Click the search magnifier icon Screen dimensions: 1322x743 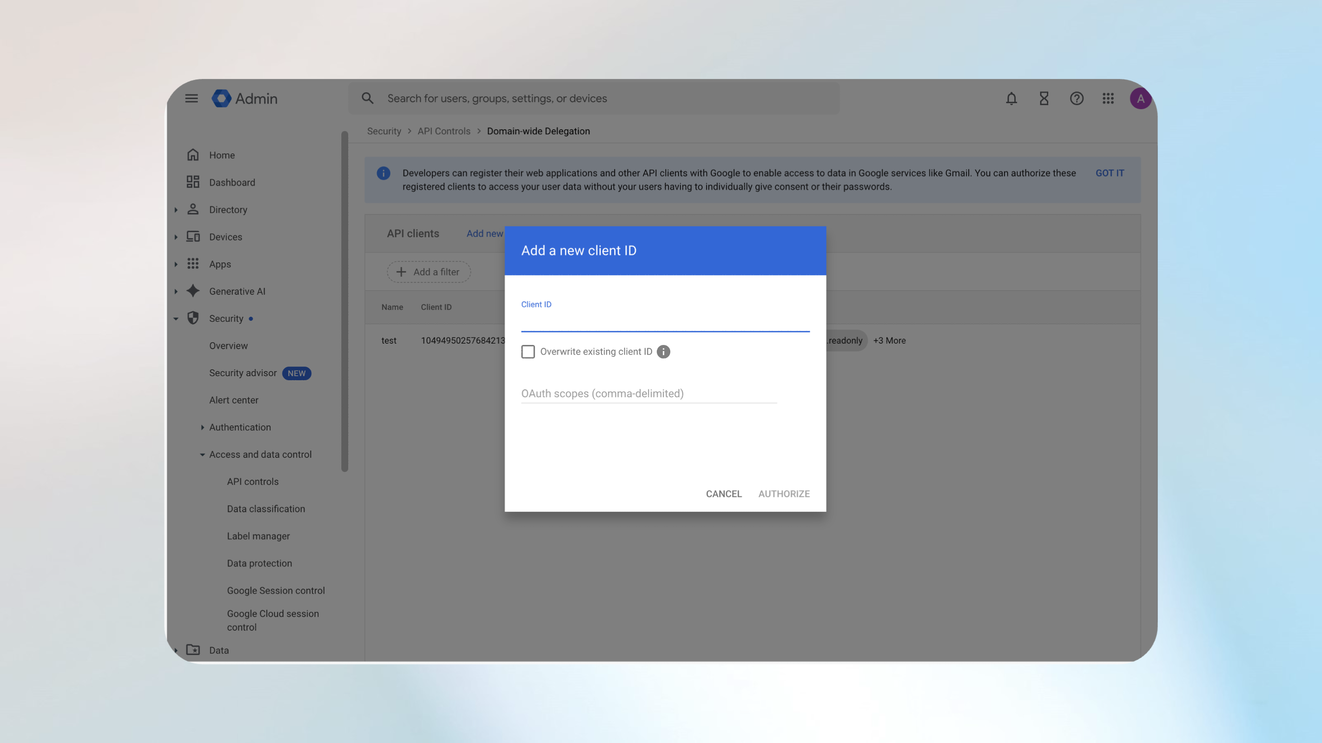click(x=367, y=98)
